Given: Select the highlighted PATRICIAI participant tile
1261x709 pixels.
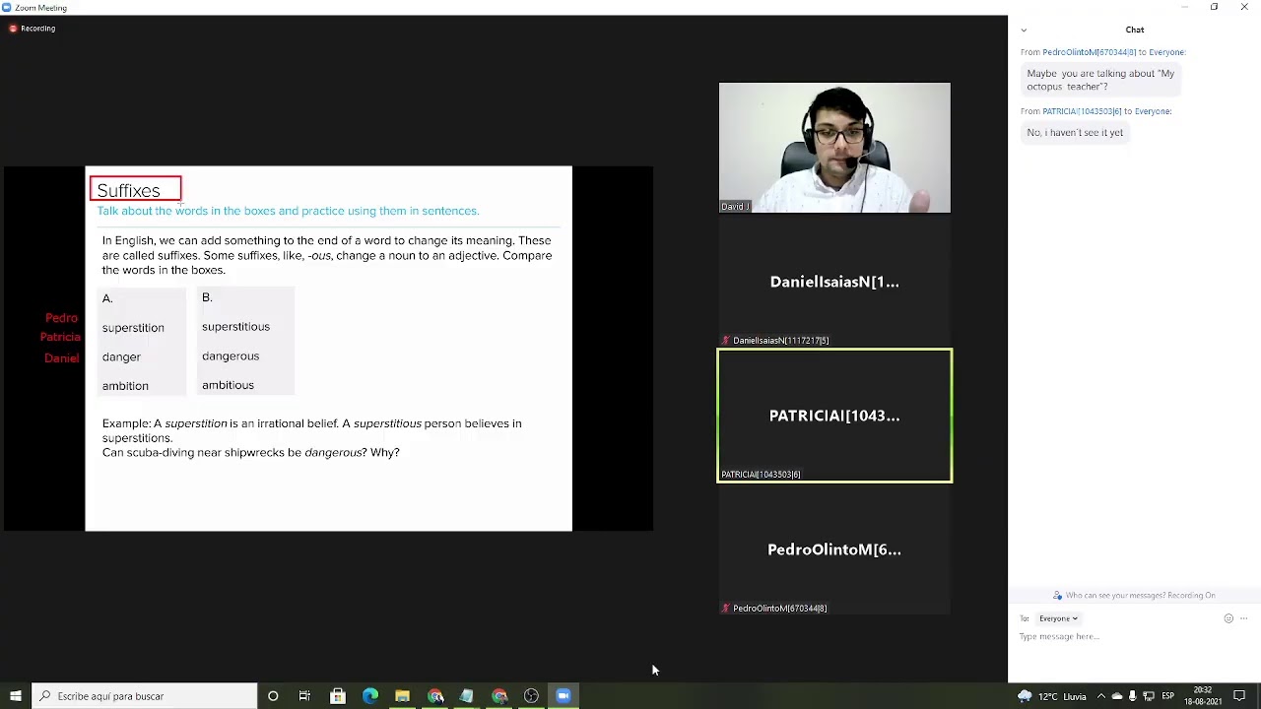Looking at the screenshot, I should pyautogui.click(x=834, y=416).
